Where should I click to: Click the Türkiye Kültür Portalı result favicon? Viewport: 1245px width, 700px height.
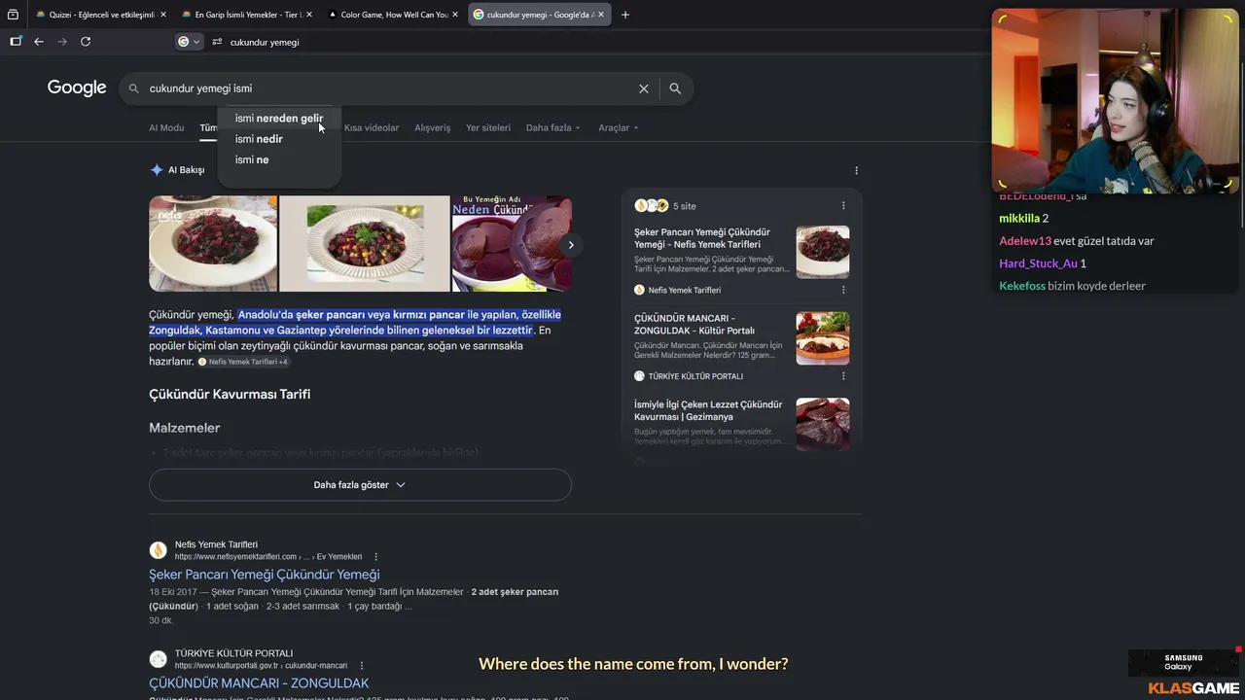tap(158, 659)
